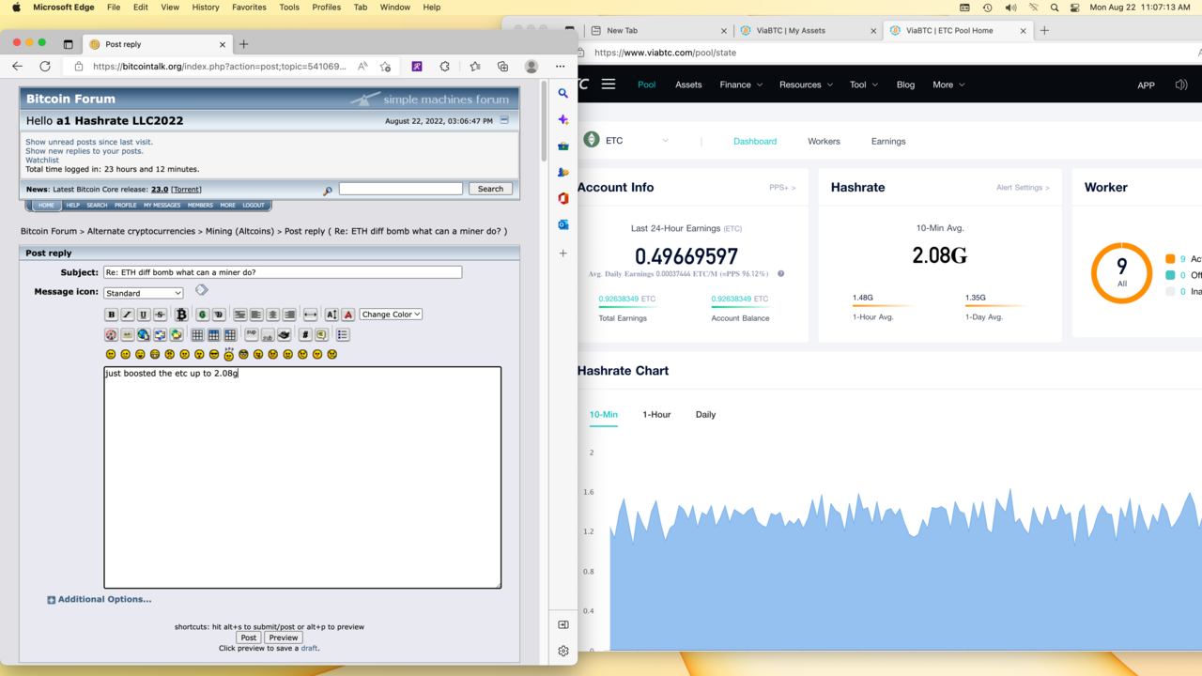Image resolution: width=1202 pixels, height=676 pixels.
Task: Select Daily hashrate chart tab
Action: [705, 414]
